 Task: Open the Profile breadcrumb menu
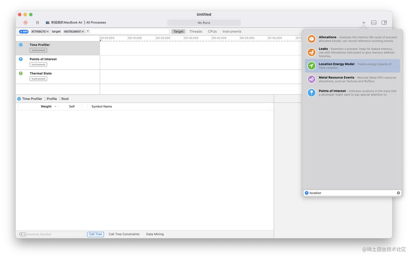[x=52, y=99]
